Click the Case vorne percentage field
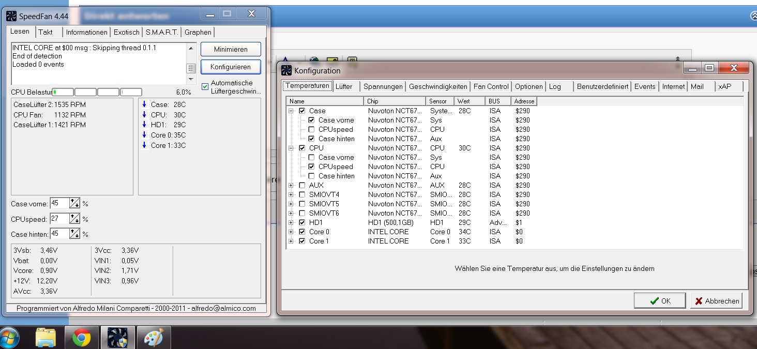This screenshot has height=349, width=757. tap(59, 203)
